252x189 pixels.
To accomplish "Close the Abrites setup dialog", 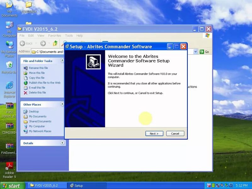I will (x=183, y=47).
